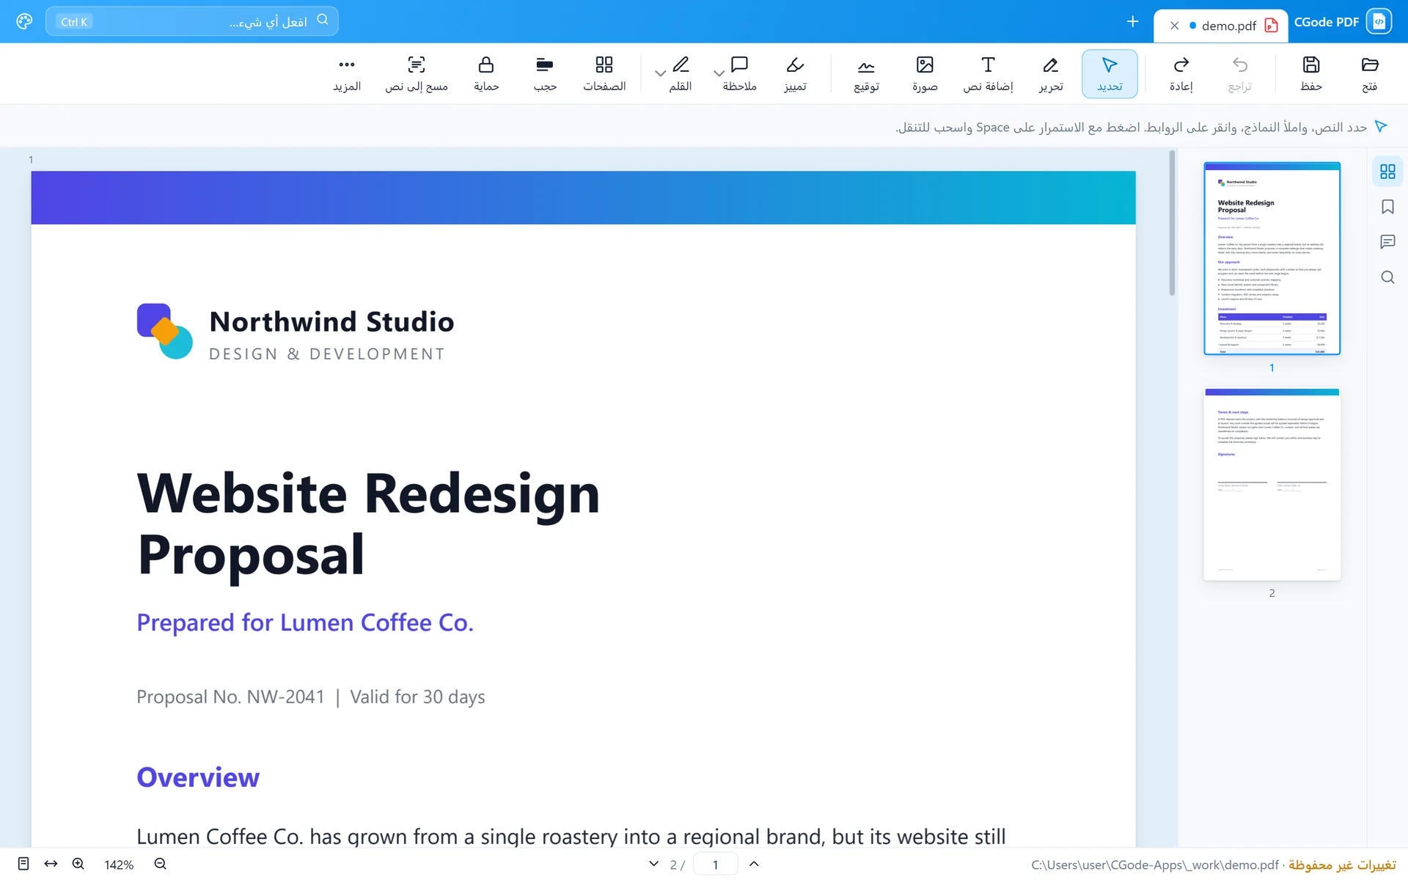Viewport: 1408px width, 880px height.
Task: Click the page number field
Action: pos(715,865)
